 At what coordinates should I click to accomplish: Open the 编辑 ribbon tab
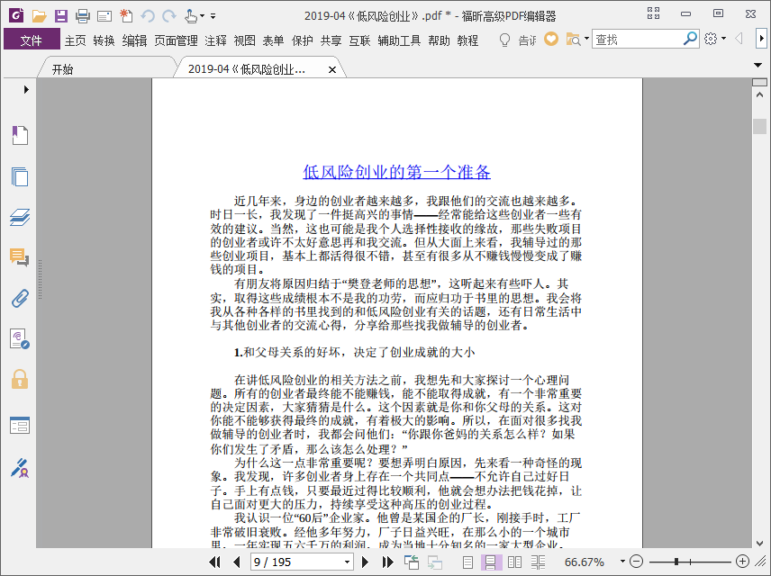click(134, 40)
